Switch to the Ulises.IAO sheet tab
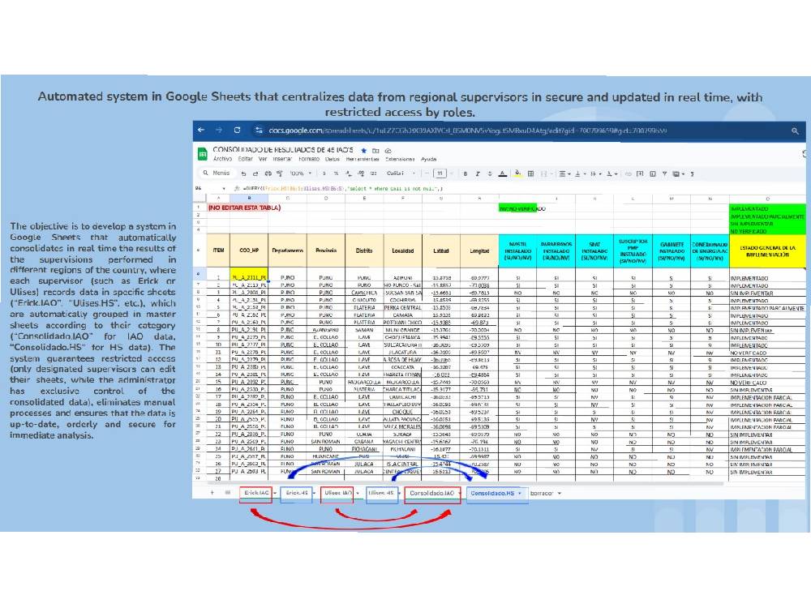This screenshot has height=608, width=811. click(337, 493)
